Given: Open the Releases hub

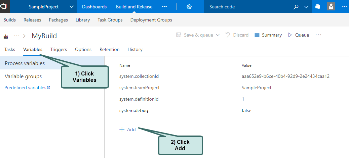Looking at the screenshot, I should pos(32,20).
